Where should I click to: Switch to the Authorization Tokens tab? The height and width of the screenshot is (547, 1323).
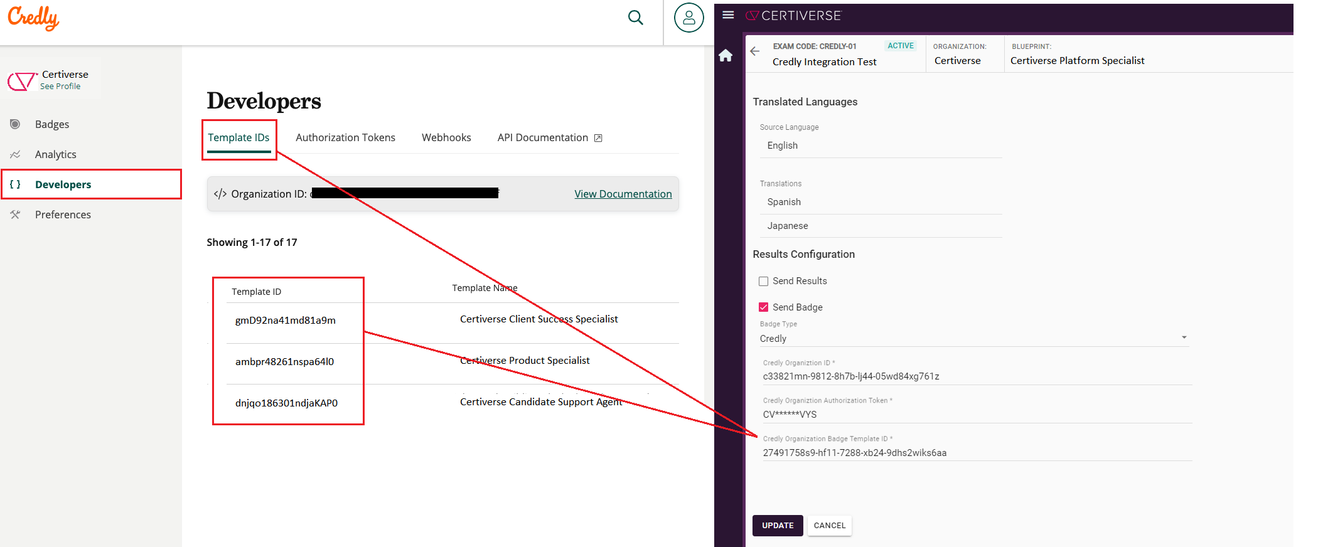[x=345, y=137]
